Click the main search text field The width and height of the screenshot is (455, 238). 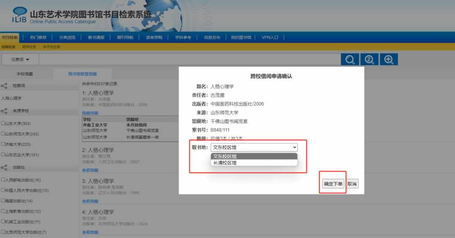(x=190, y=60)
